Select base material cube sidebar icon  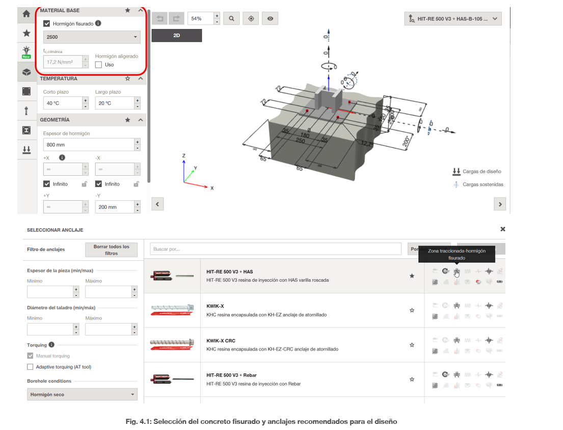coord(26,72)
